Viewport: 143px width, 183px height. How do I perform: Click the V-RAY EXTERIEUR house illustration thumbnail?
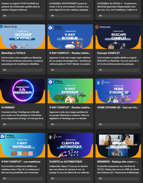pos(70,91)
